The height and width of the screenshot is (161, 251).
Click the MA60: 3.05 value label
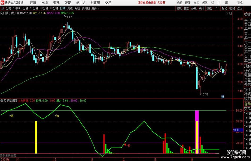pyautogui.click(x=67, y=13)
